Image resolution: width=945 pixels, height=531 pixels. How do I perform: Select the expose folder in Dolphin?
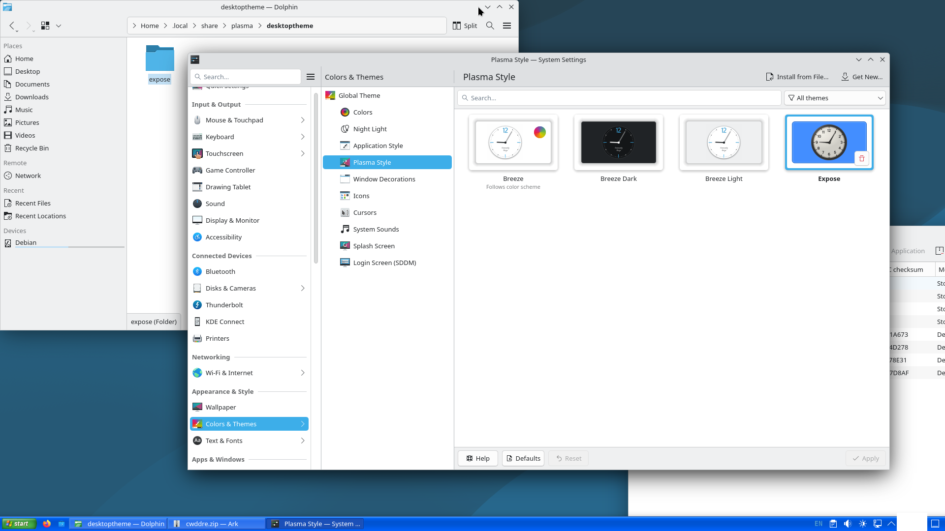click(x=159, y=64)
